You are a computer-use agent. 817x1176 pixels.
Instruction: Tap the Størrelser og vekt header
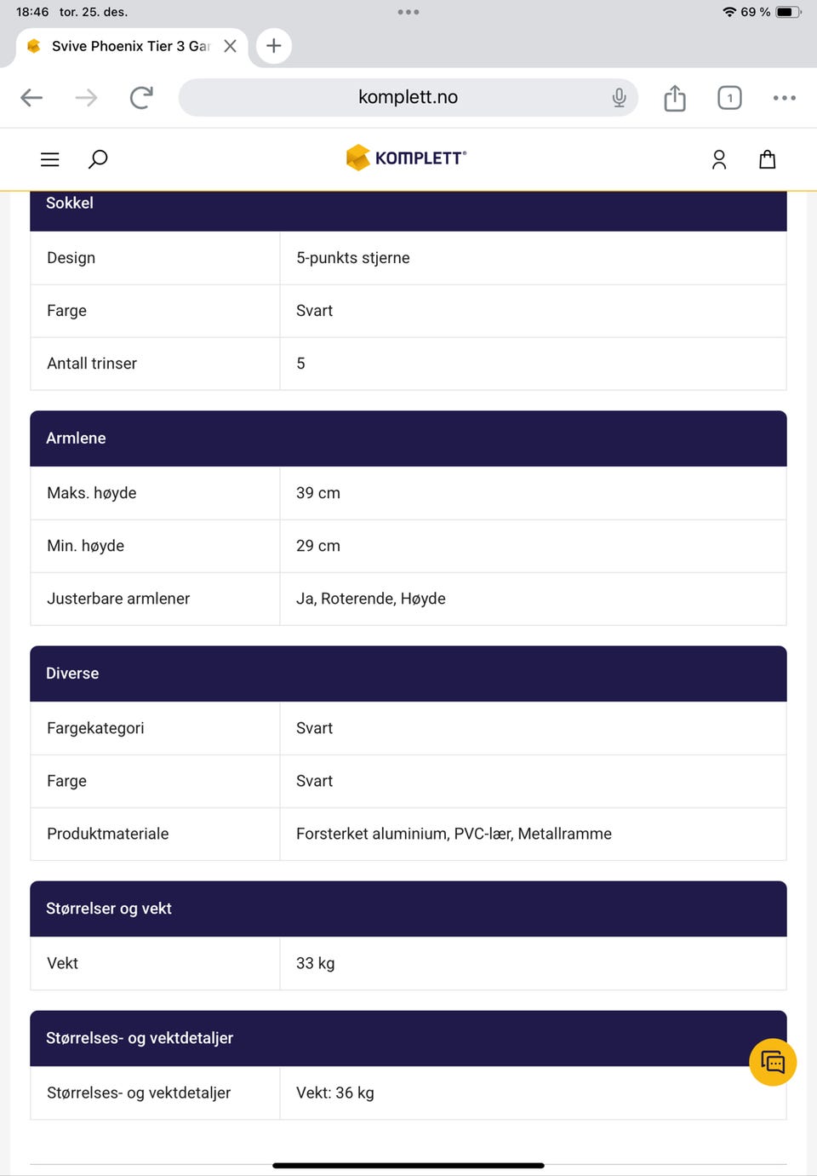point(408,909)
